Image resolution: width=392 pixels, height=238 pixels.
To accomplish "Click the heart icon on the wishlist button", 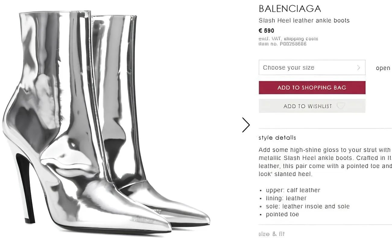I will click(341, 106).
